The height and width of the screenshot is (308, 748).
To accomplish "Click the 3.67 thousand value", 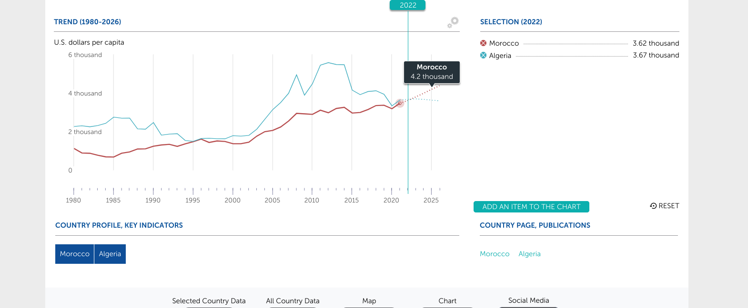I will (656, 55).
